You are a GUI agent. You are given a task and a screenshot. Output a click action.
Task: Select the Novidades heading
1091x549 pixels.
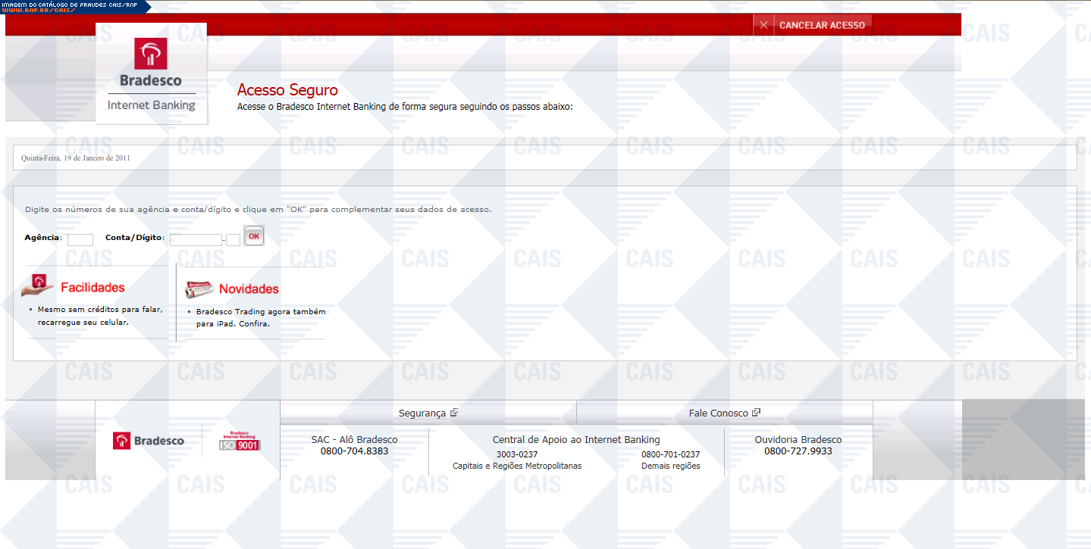click(249, 289)
